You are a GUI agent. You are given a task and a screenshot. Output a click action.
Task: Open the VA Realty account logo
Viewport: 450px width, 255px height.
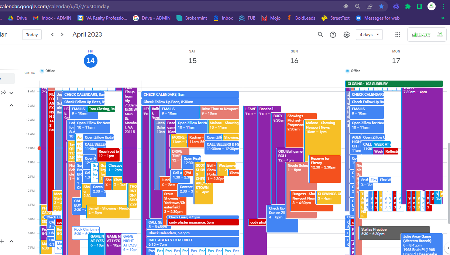[427, 34]
